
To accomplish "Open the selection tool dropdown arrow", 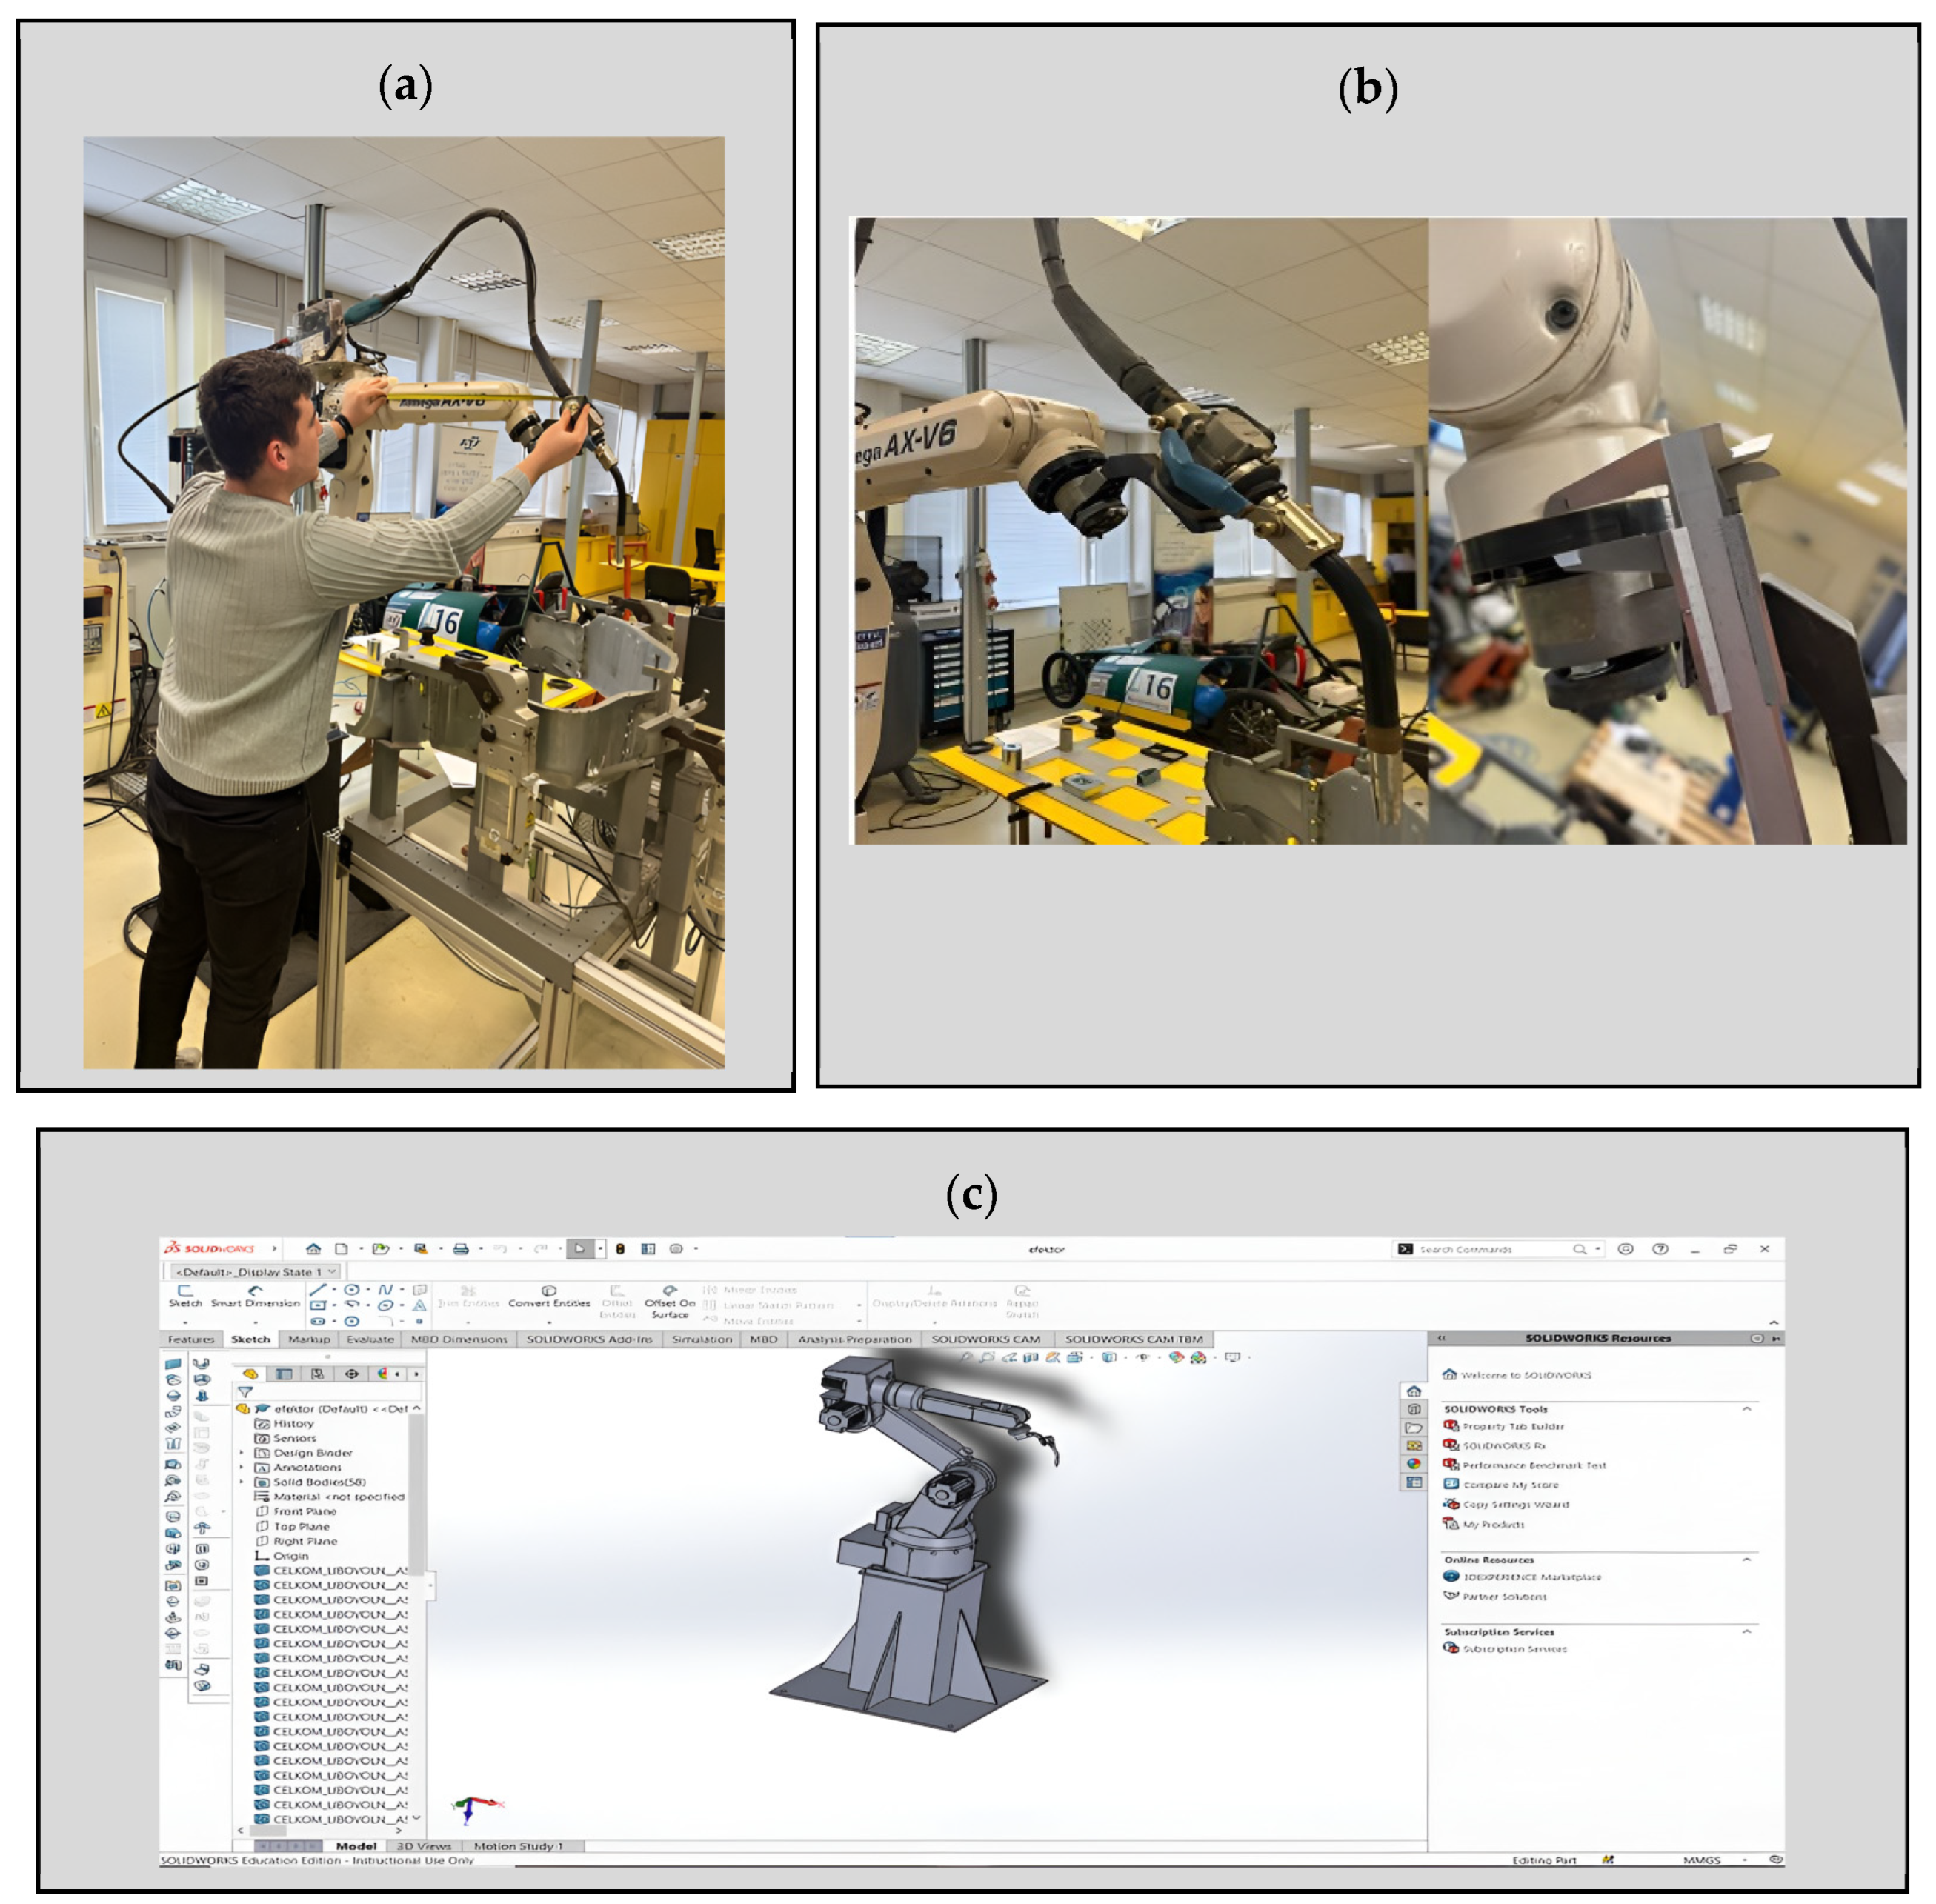I will pos(600,1248).
